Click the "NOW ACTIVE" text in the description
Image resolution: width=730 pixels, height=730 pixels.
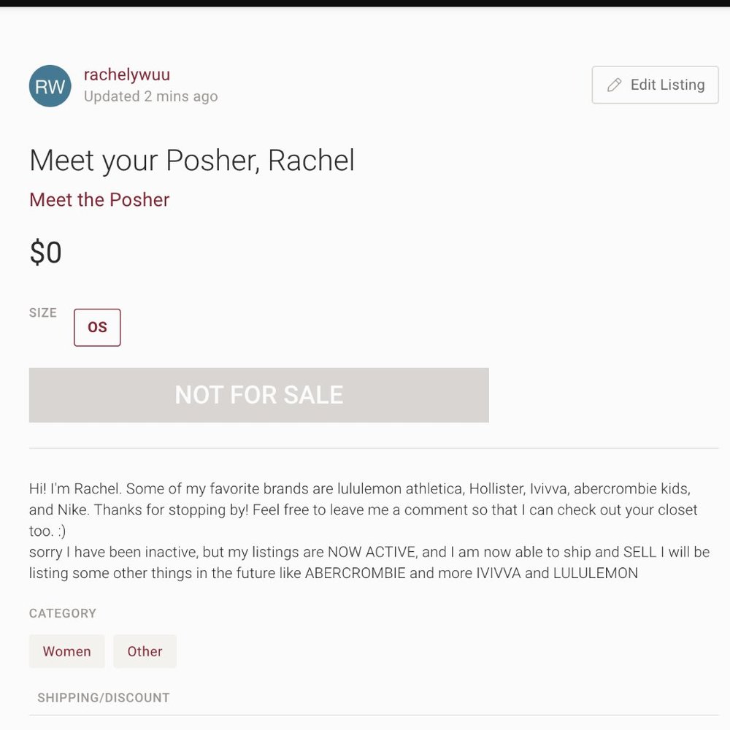point(372,553)
